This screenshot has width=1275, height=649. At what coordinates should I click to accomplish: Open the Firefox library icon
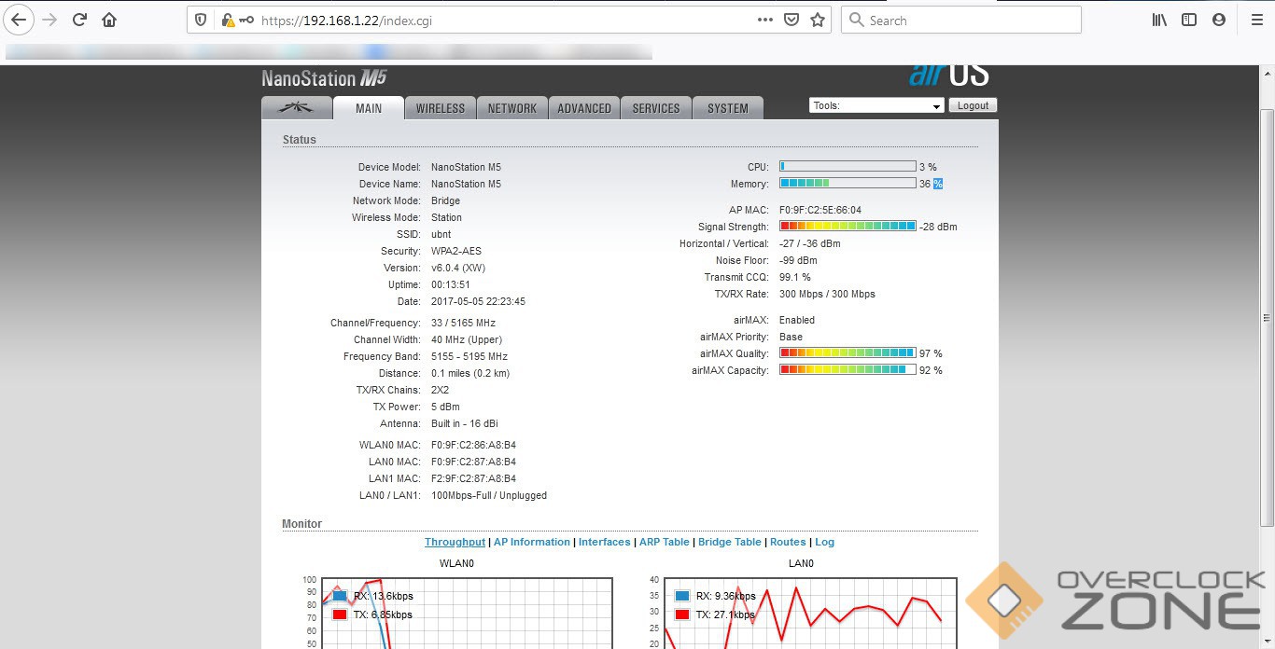(x=1159, y=20)
